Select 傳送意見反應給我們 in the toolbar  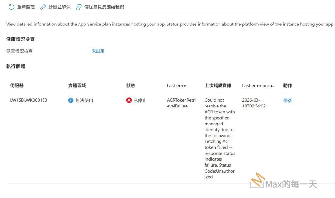pos(104,7)
